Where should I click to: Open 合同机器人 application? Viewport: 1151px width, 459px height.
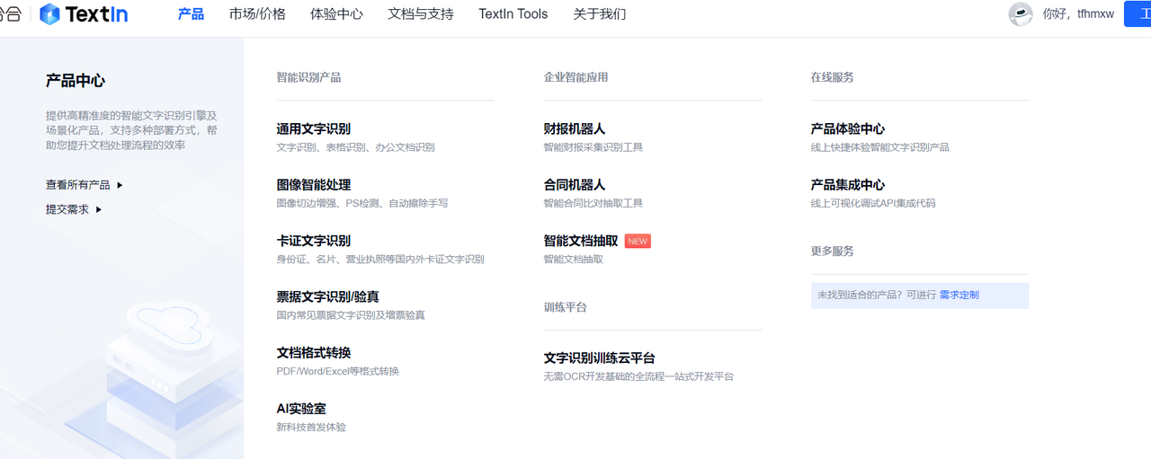pyautogui.click(x=575, y=184)
